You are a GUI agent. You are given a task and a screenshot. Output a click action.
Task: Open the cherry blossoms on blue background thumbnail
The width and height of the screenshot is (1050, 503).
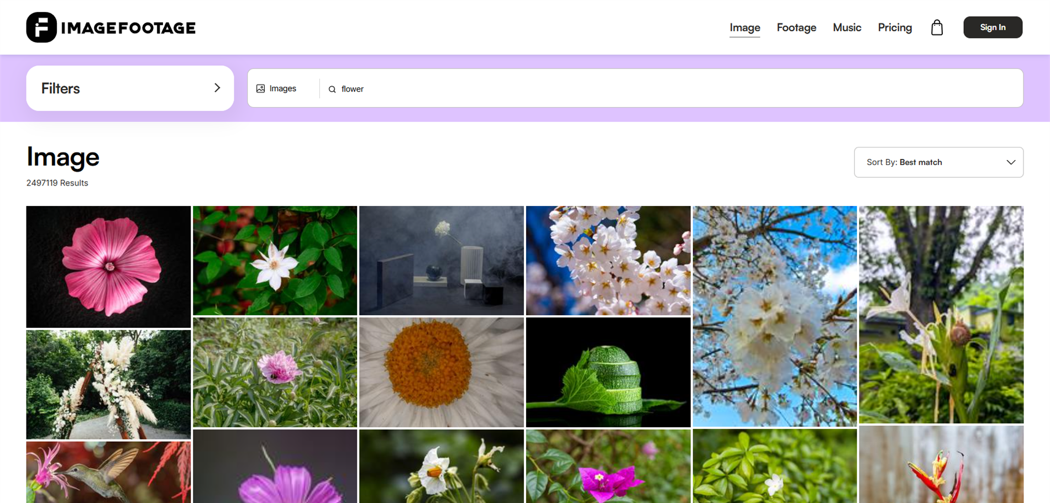(x=608, y=261)
